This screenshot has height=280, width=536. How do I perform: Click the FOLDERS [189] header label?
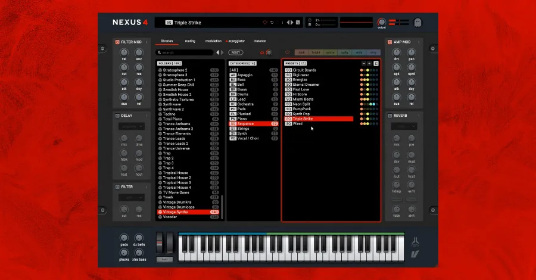[170, 64]
